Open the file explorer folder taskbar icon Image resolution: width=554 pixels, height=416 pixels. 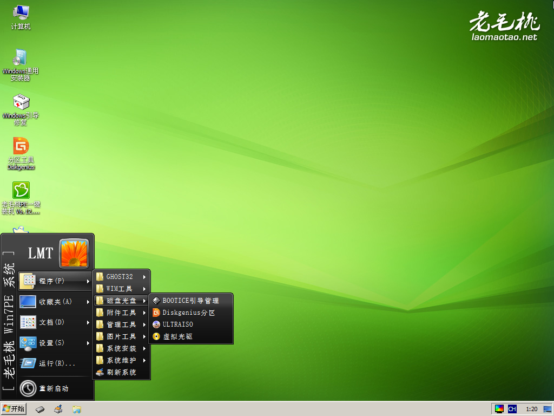point(77,409)
